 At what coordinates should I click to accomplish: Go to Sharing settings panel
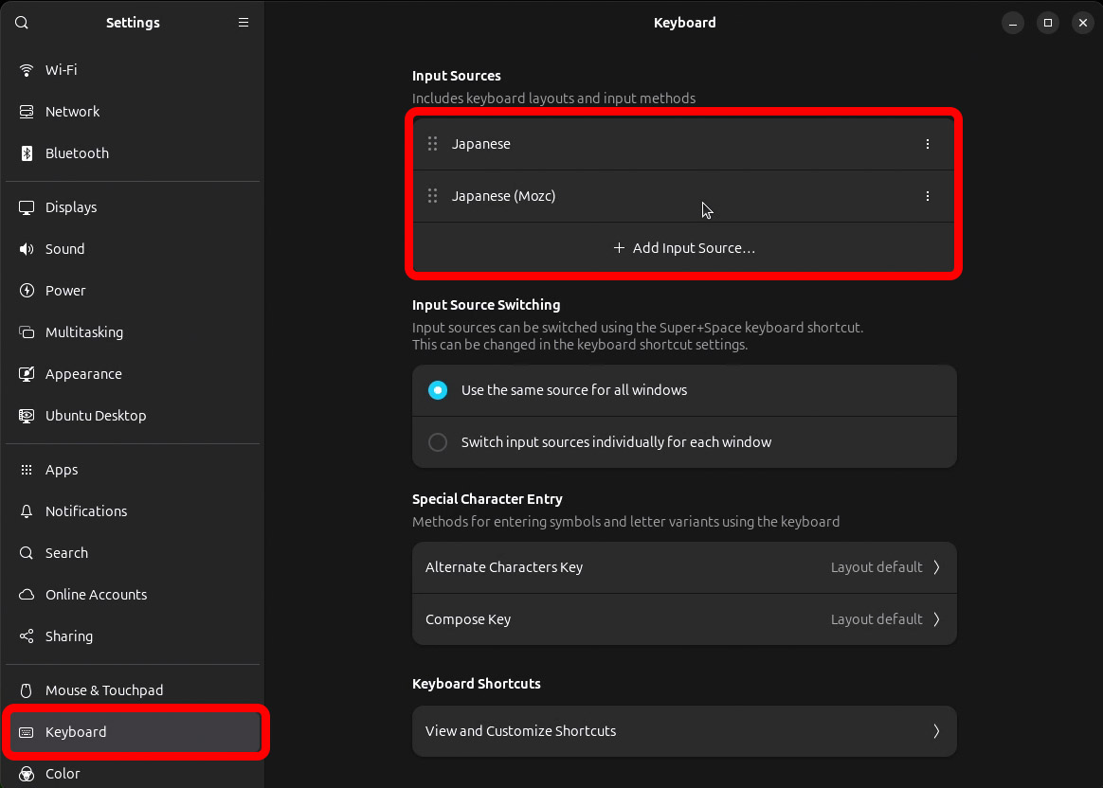click(133, 636)
